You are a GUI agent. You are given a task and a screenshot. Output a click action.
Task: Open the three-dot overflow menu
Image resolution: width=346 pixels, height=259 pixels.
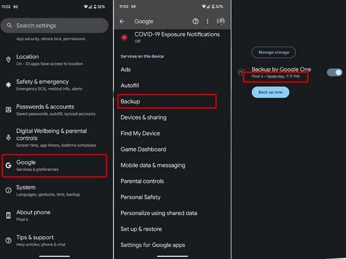click(208, 22)
